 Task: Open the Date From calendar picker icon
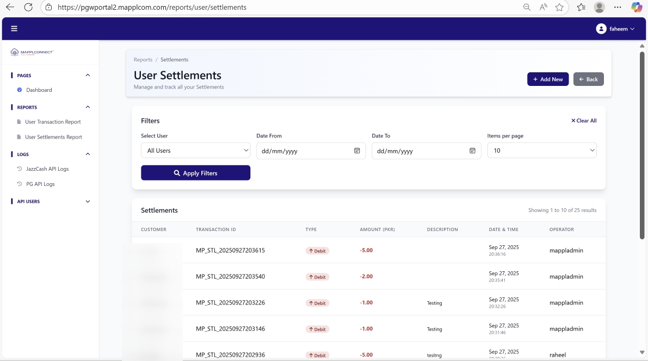[x=357, y=151]
